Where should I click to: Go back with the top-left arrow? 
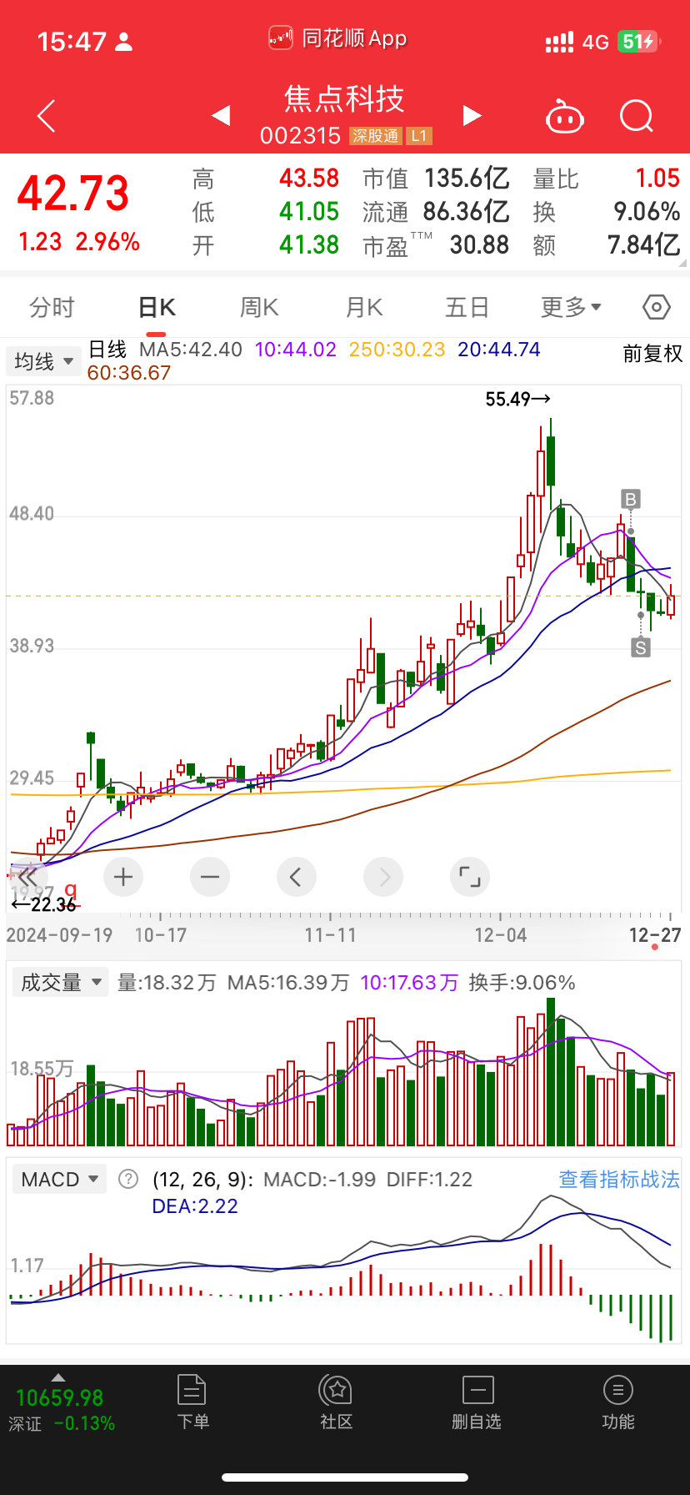click(47, 115)
